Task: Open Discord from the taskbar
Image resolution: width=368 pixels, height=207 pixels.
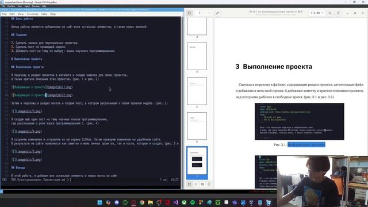Action: click(117, 202)
